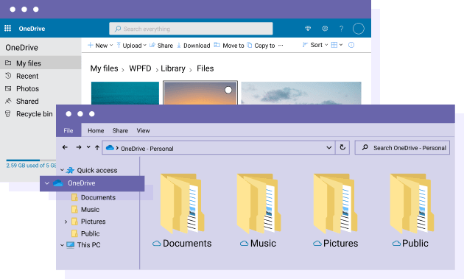Open the Upload dropdown
The height and width of the screenshot is (279, 464).
coord(131,45)
